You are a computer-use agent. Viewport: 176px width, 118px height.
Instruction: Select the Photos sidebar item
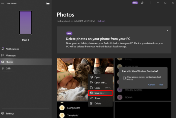tap(9, 62)
